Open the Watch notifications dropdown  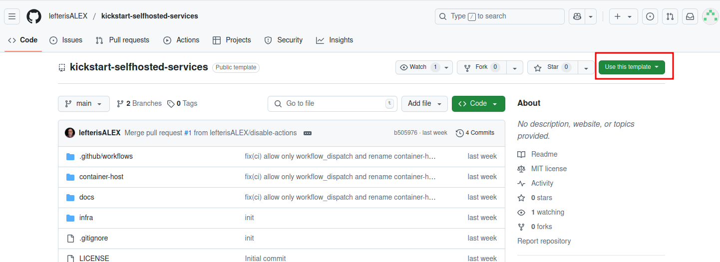point(424,67)
